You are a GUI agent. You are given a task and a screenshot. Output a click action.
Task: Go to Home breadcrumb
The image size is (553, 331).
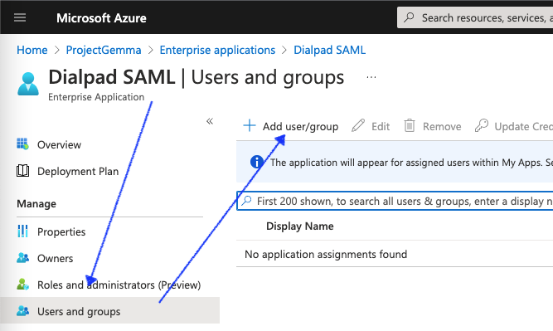(x=32, y=50)
